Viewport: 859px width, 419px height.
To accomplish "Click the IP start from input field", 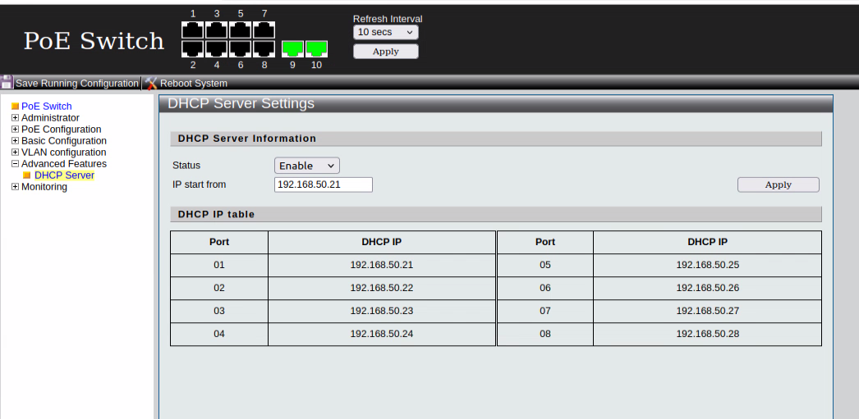I will [x=323, y=184].
